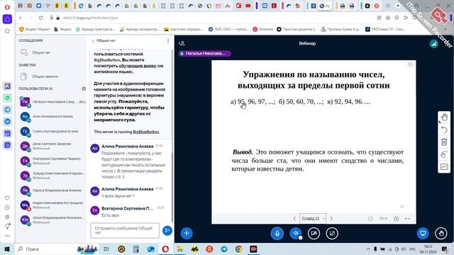Click the presentation restore button
Viewport: 454px width, 255px height.
[x=423, y=233]
